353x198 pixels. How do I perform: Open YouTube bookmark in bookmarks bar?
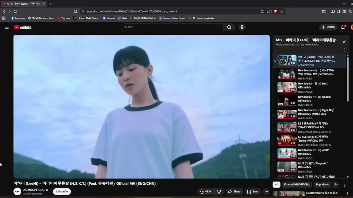pos(64,18)
